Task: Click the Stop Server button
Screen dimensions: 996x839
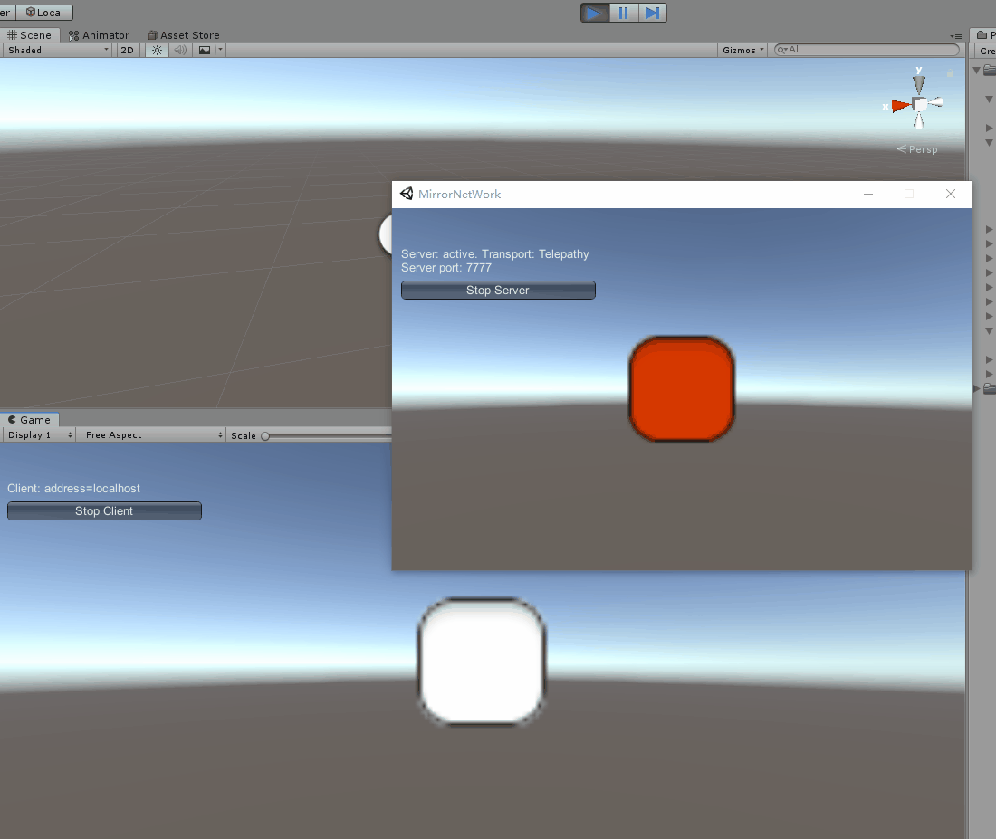Action: coord(498,291)
